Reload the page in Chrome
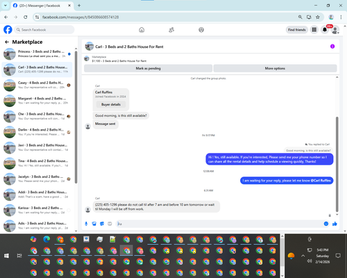This screenshot has height=278, width=347. click(x=26, y=17)
